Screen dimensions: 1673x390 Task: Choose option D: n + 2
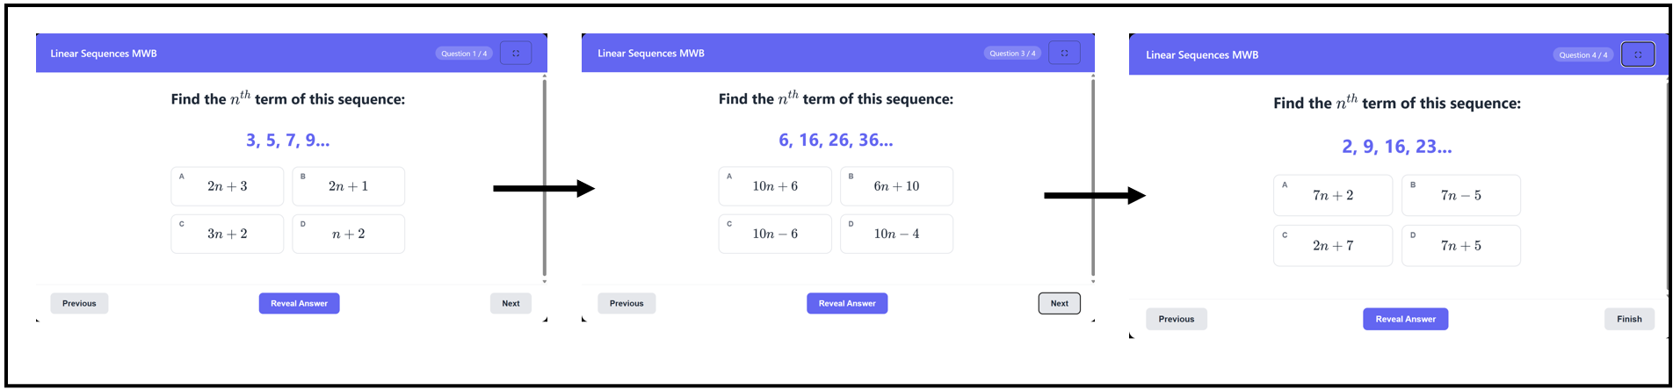pos(349,234)
